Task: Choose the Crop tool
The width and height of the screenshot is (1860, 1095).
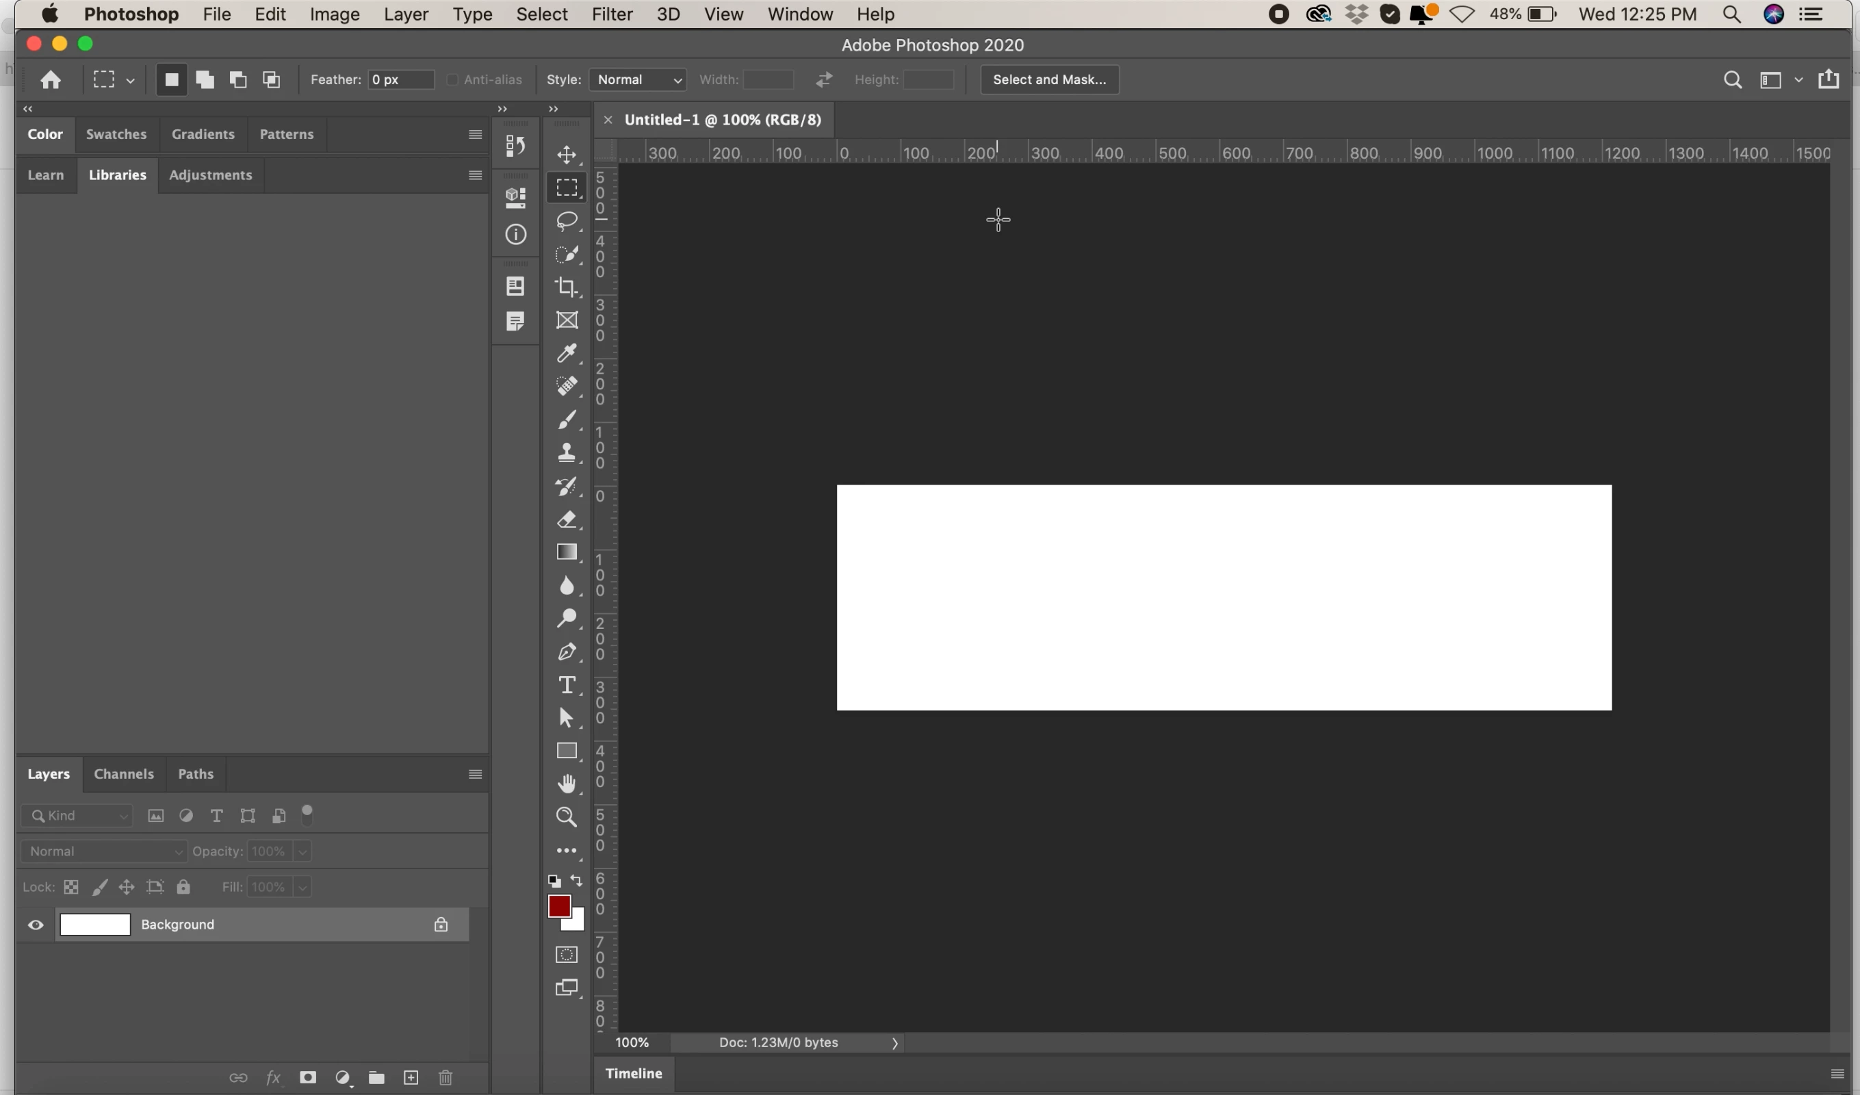Action: pos(566,287)
